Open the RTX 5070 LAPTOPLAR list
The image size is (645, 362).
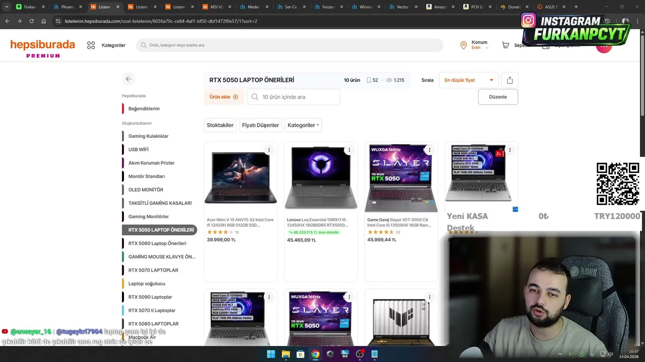tap(153, 270)
